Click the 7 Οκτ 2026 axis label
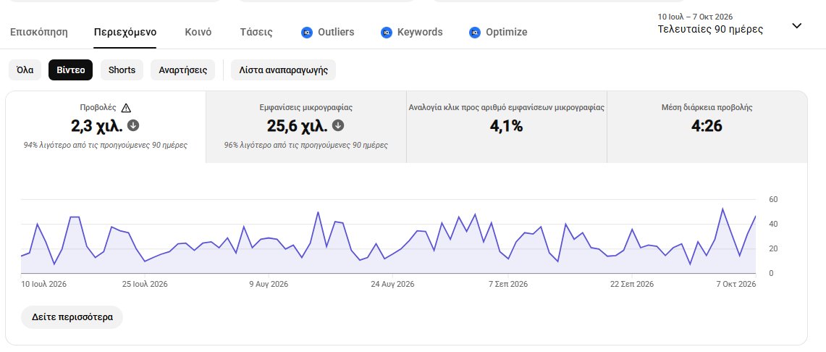Image resolution: width=826 pixels, height=352 pixels. [736, 284]
